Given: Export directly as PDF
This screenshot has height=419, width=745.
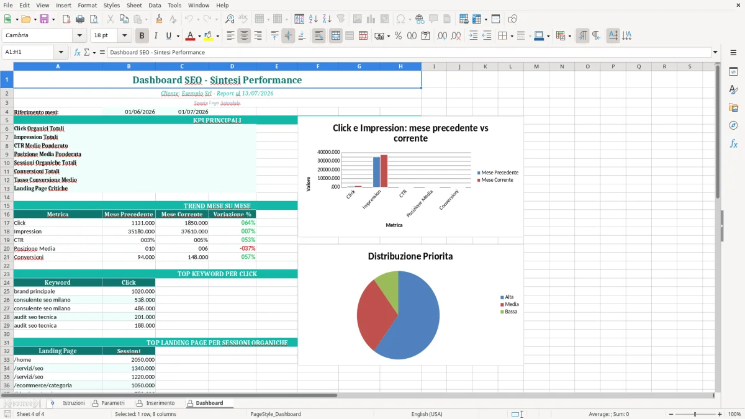Looking at the screenshot, I should pyautogui.click(x=66, y=19).
